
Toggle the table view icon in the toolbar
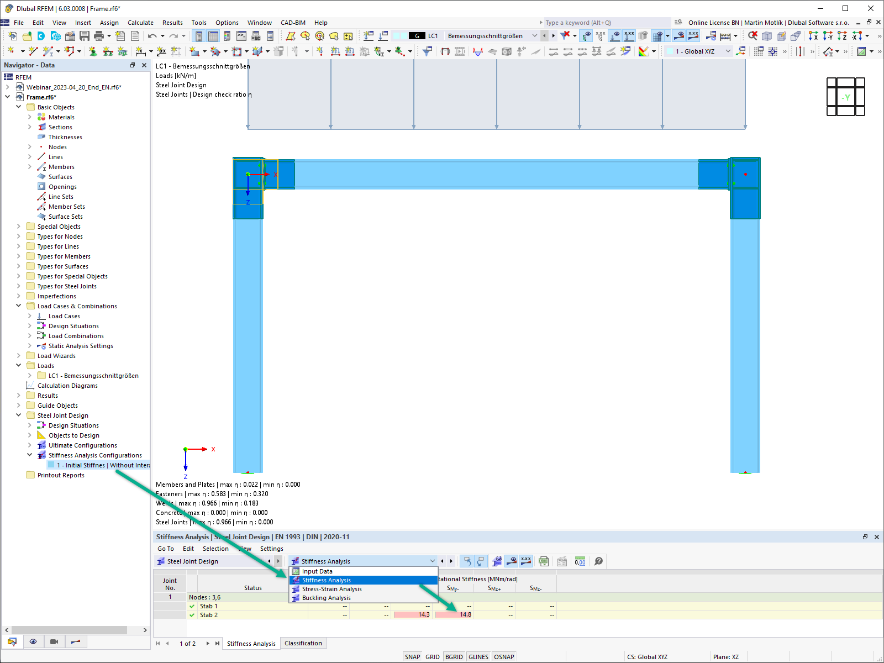coord(212,35)
